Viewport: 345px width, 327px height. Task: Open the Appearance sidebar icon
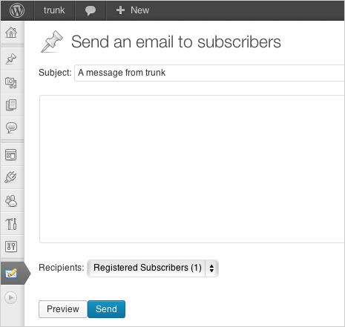[11, 155]
